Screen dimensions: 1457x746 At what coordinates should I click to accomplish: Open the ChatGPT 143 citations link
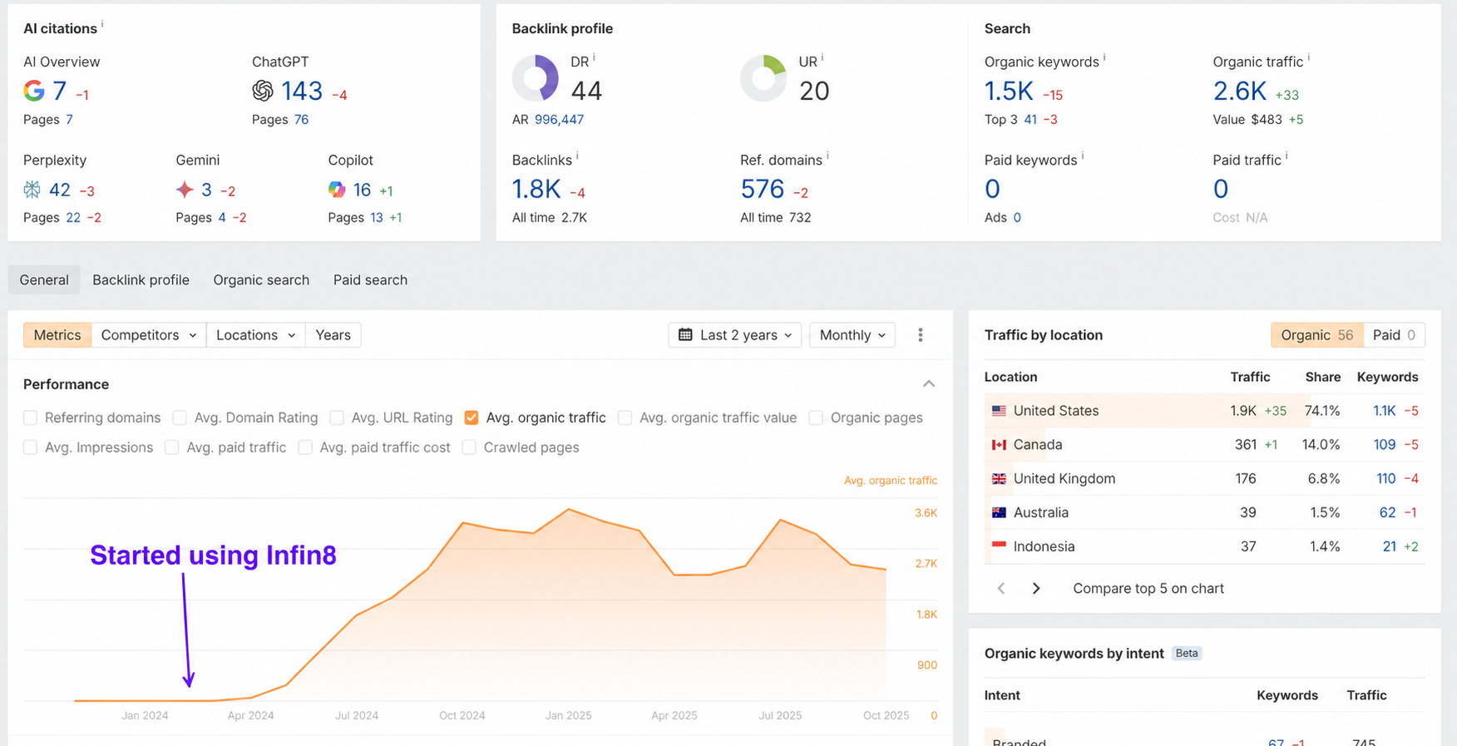tap(302, 91)
